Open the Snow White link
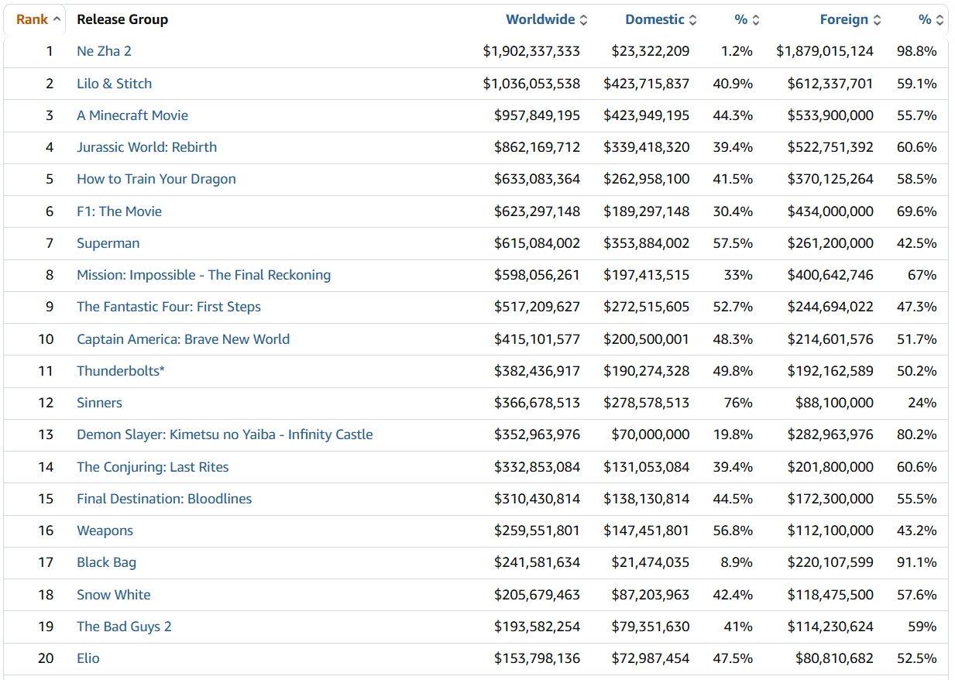 click(114, 595)
